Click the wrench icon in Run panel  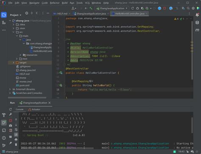point(11,114)
